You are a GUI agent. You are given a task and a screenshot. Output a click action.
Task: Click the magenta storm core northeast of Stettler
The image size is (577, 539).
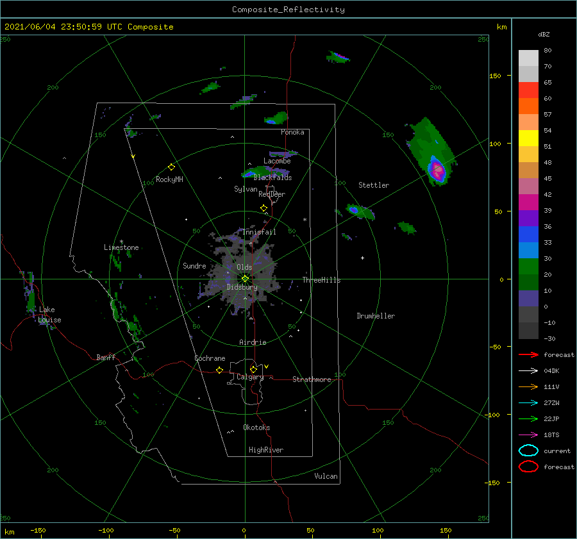[438, 170]
